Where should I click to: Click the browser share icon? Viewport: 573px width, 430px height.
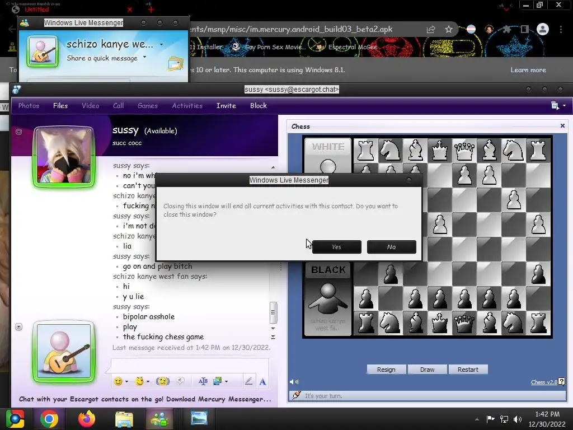click(x=431, y=29)
